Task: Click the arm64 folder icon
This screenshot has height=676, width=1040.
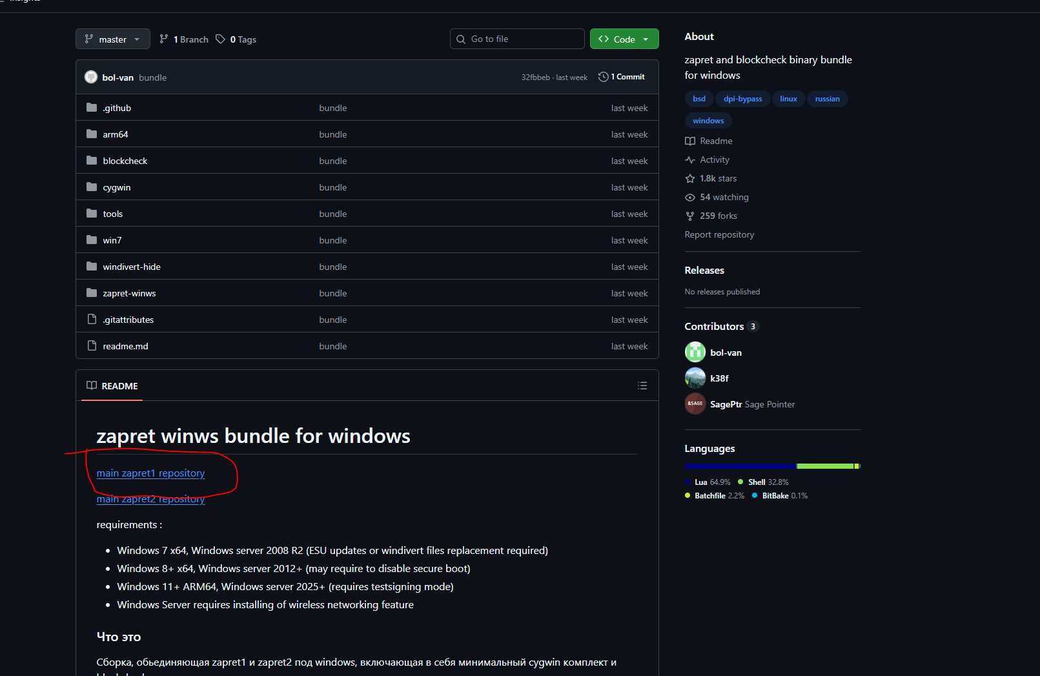Action: click(92, 134)
